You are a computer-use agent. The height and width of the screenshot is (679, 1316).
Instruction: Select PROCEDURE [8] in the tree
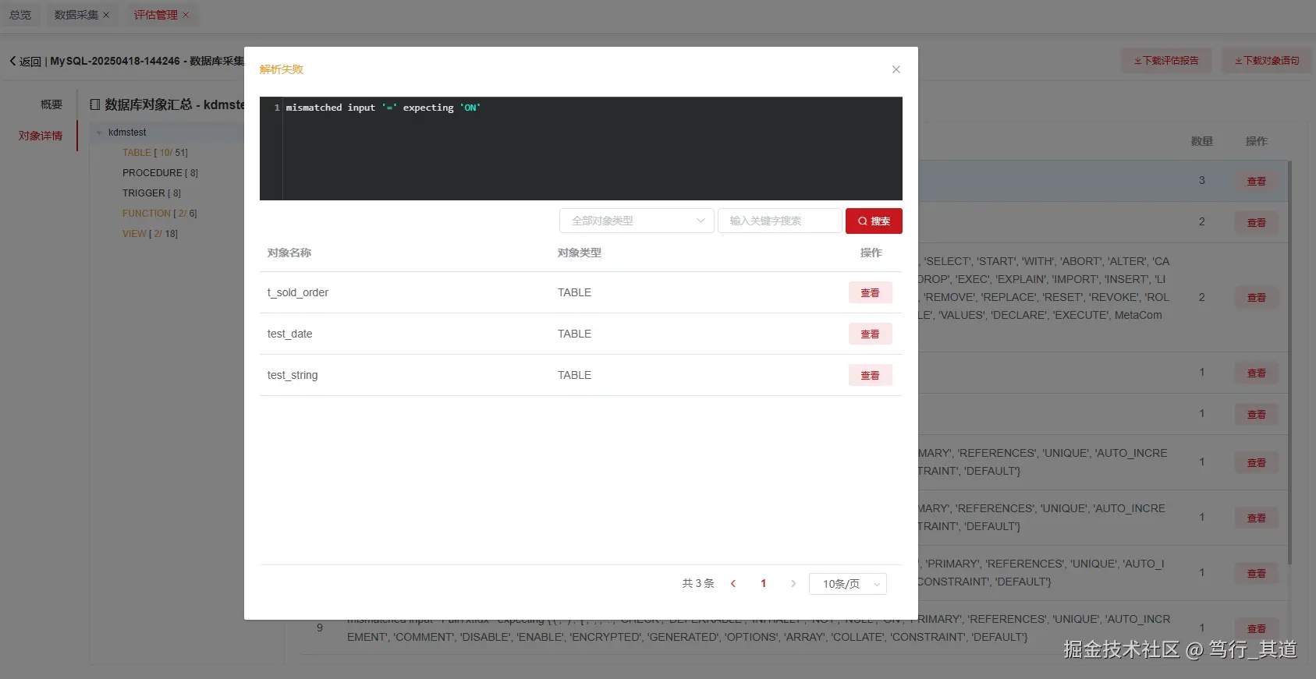(x=160, y=173)
